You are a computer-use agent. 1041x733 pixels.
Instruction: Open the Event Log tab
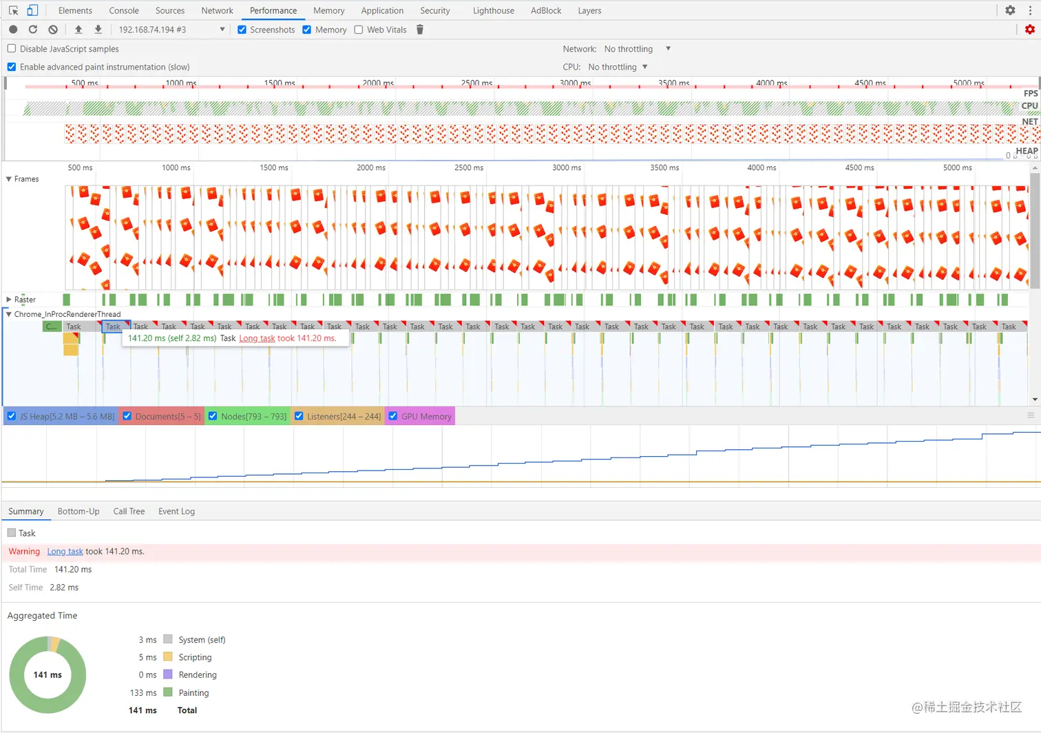coord(176,511)
